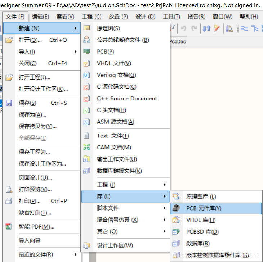Switch to the PcbDoc document tab
Viewport: 263px width, 262px height.
click(178, 42)
